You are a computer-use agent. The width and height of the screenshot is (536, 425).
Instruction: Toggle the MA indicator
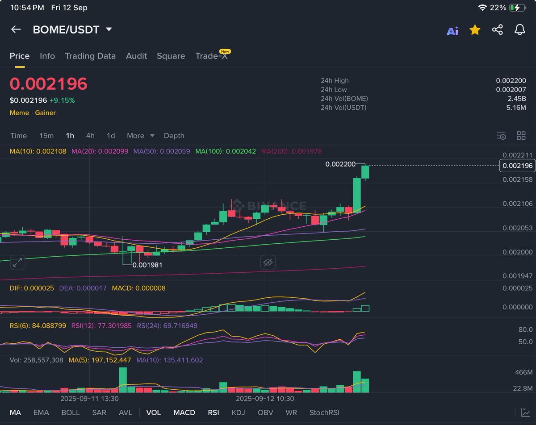coord(15,412)
